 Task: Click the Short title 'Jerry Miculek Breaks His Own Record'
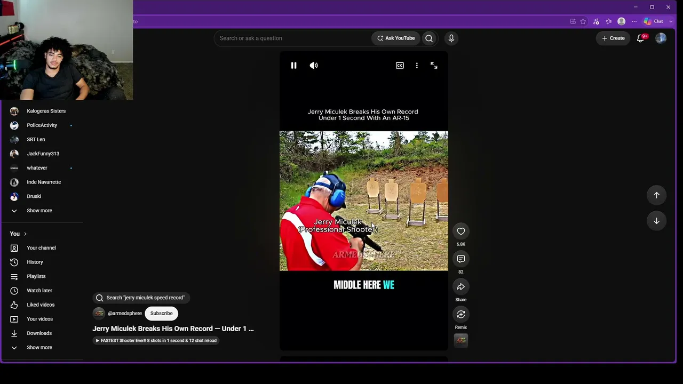(x=173, y=329)
